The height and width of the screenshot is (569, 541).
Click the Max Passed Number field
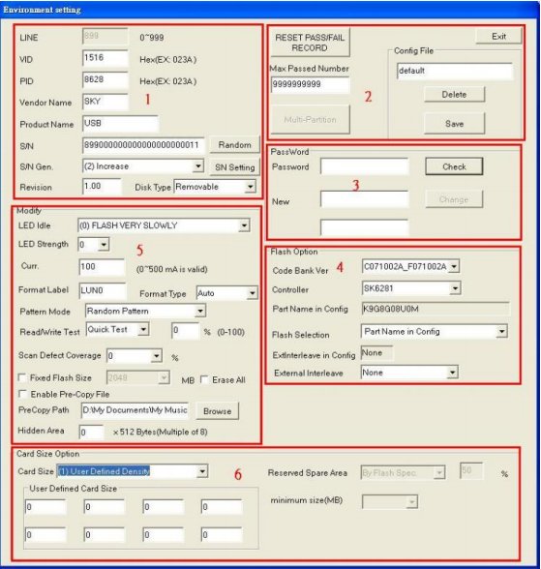tap(310, 84)
